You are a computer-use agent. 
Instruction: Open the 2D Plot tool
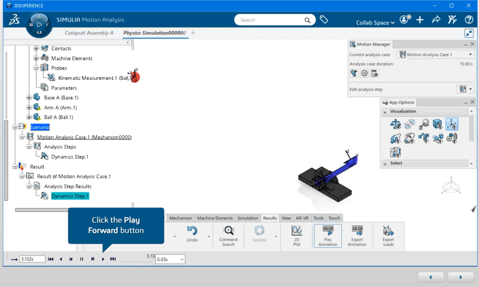tap(297, 236)
